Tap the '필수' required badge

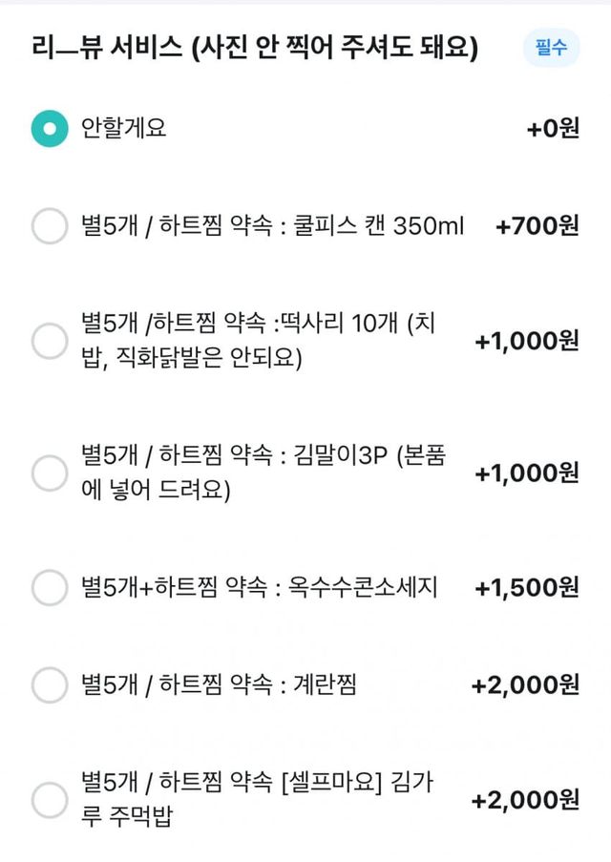click(551, 49)
